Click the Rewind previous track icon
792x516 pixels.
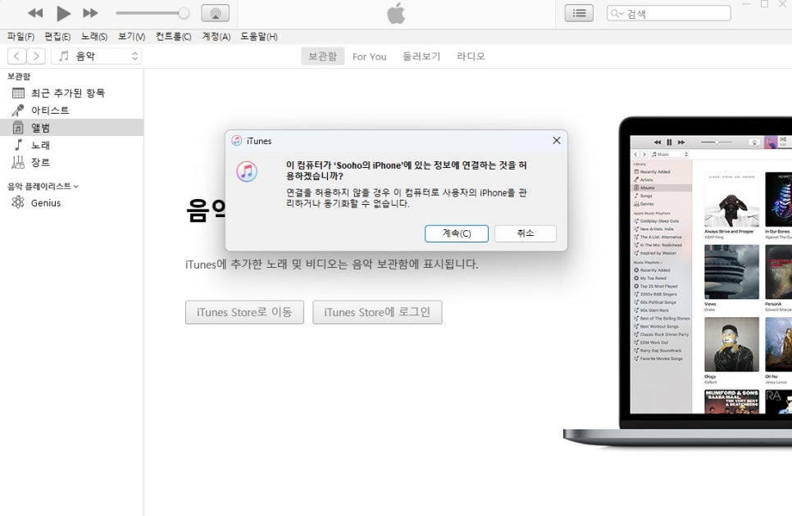[35, 13]
